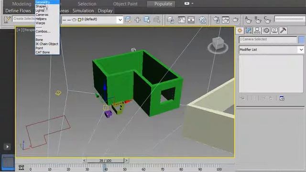Open the viewport [+] menu

click(x=19, y=30)
